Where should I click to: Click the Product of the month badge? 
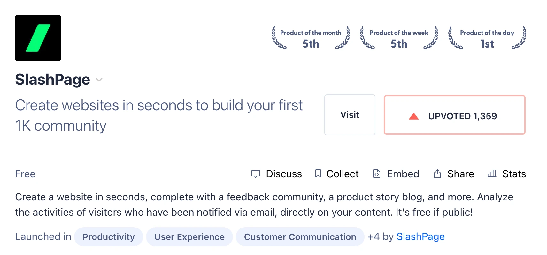coord(311,38)
